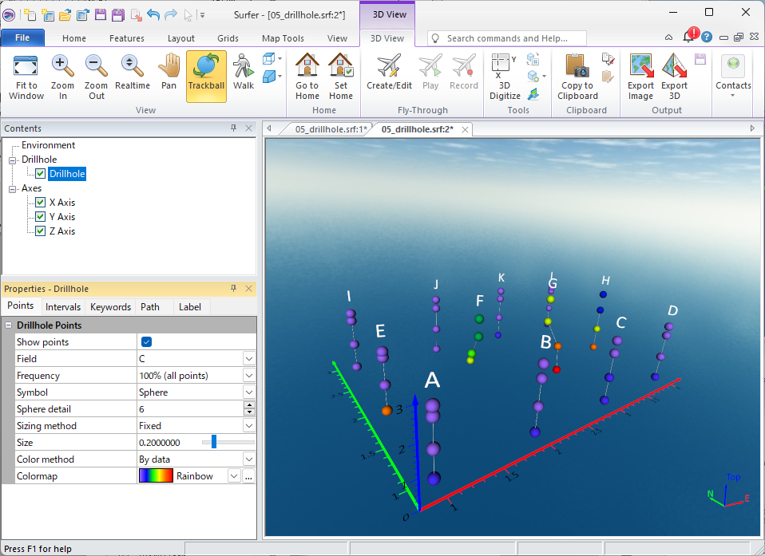The image size is (765, 556).
Task: Click the Fit to Window icon
Action: pyautogui.click(x=26, y=76)
